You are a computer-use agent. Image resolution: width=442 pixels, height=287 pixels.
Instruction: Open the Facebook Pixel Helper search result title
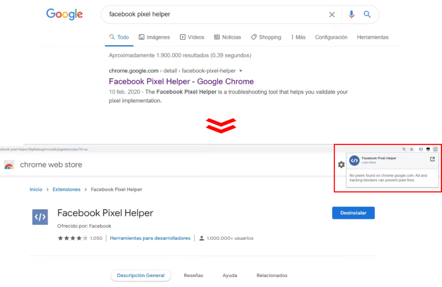tap(181, 81)
